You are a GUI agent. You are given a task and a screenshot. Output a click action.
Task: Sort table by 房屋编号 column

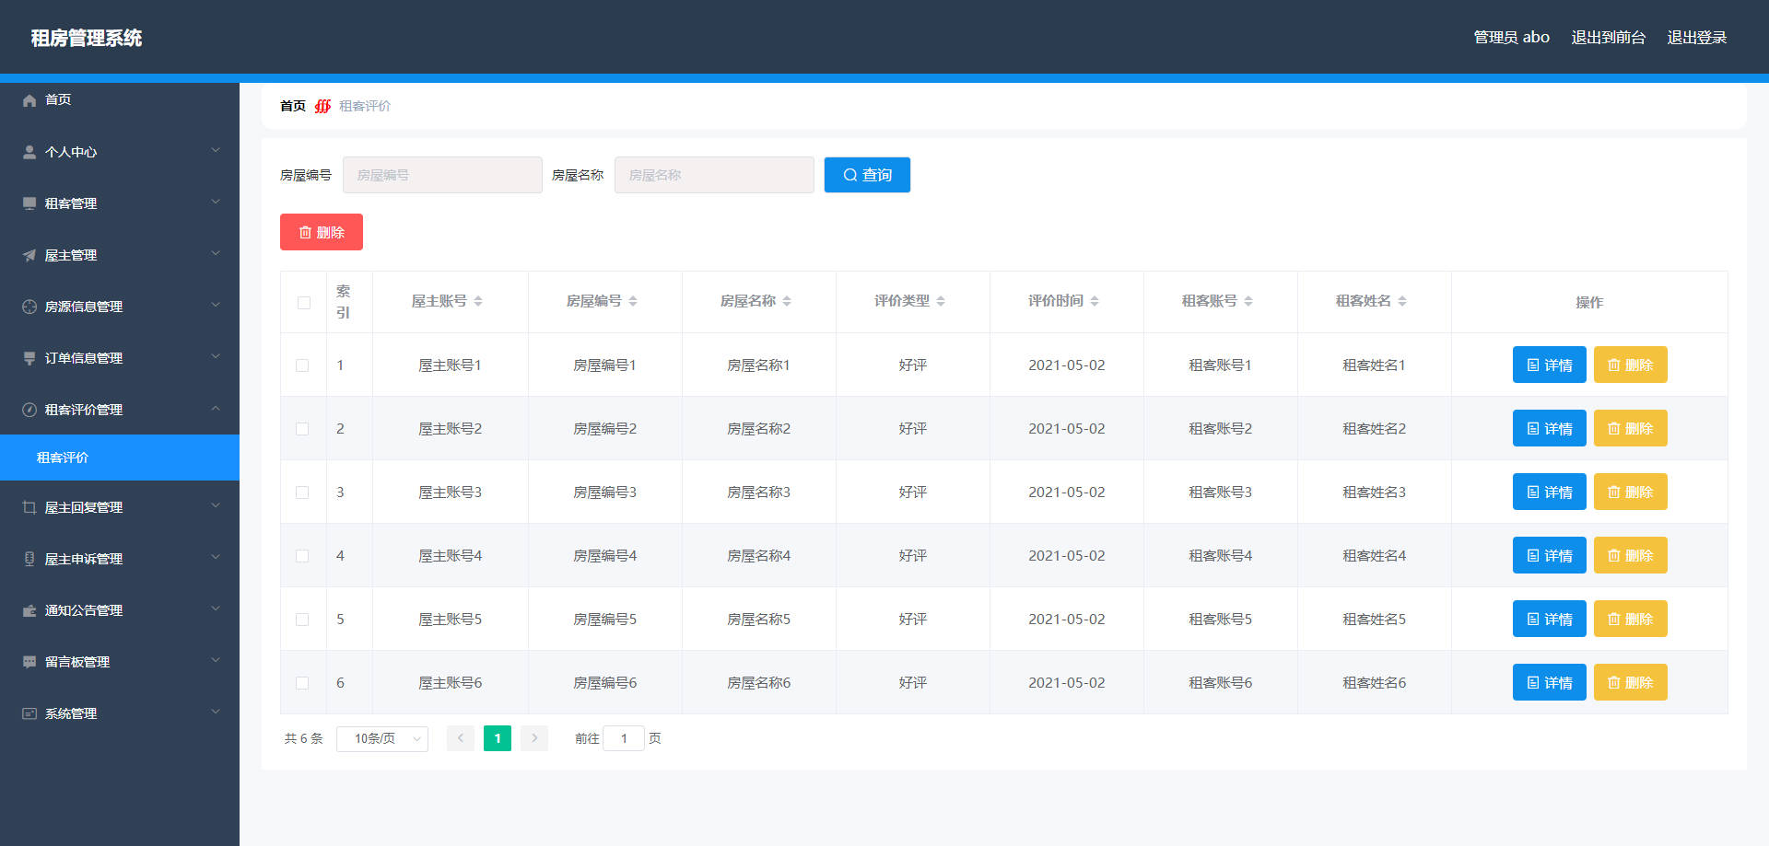(633, 301)
